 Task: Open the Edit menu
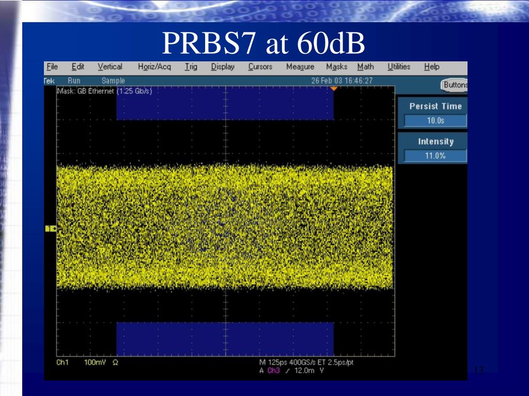click(78, 67)
